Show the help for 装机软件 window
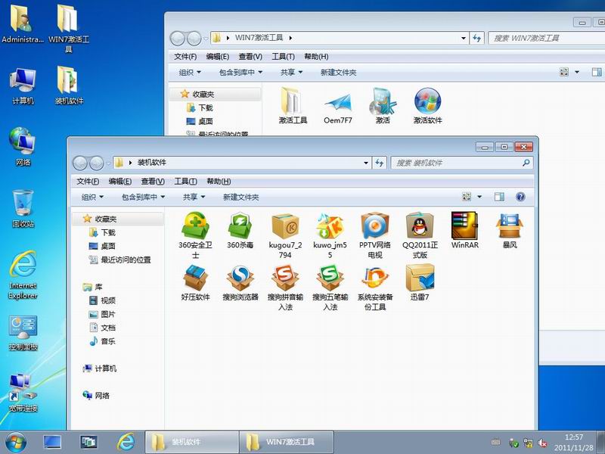 point(520,197)
